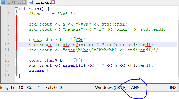
Task: Place cursor on the return 0 line
Action: point(40,71)
